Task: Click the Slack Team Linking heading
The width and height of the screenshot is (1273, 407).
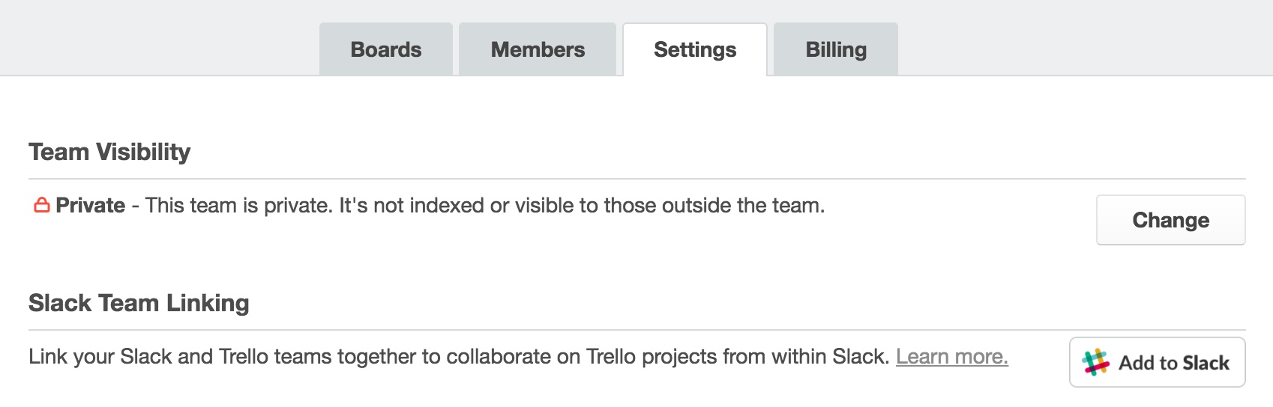Action: [x=139, y=303]
